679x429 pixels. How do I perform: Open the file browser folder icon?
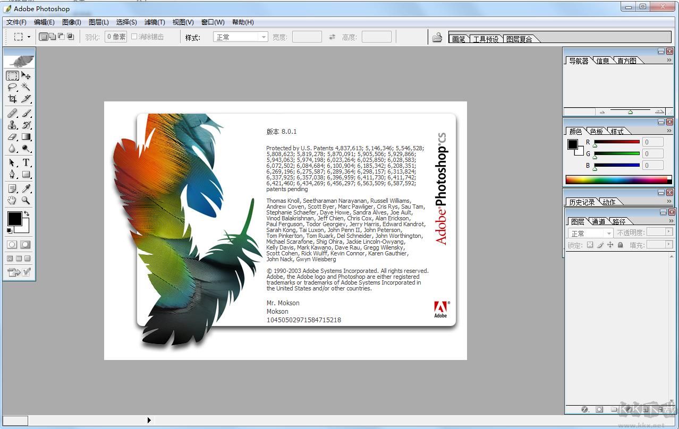[437, 37]
